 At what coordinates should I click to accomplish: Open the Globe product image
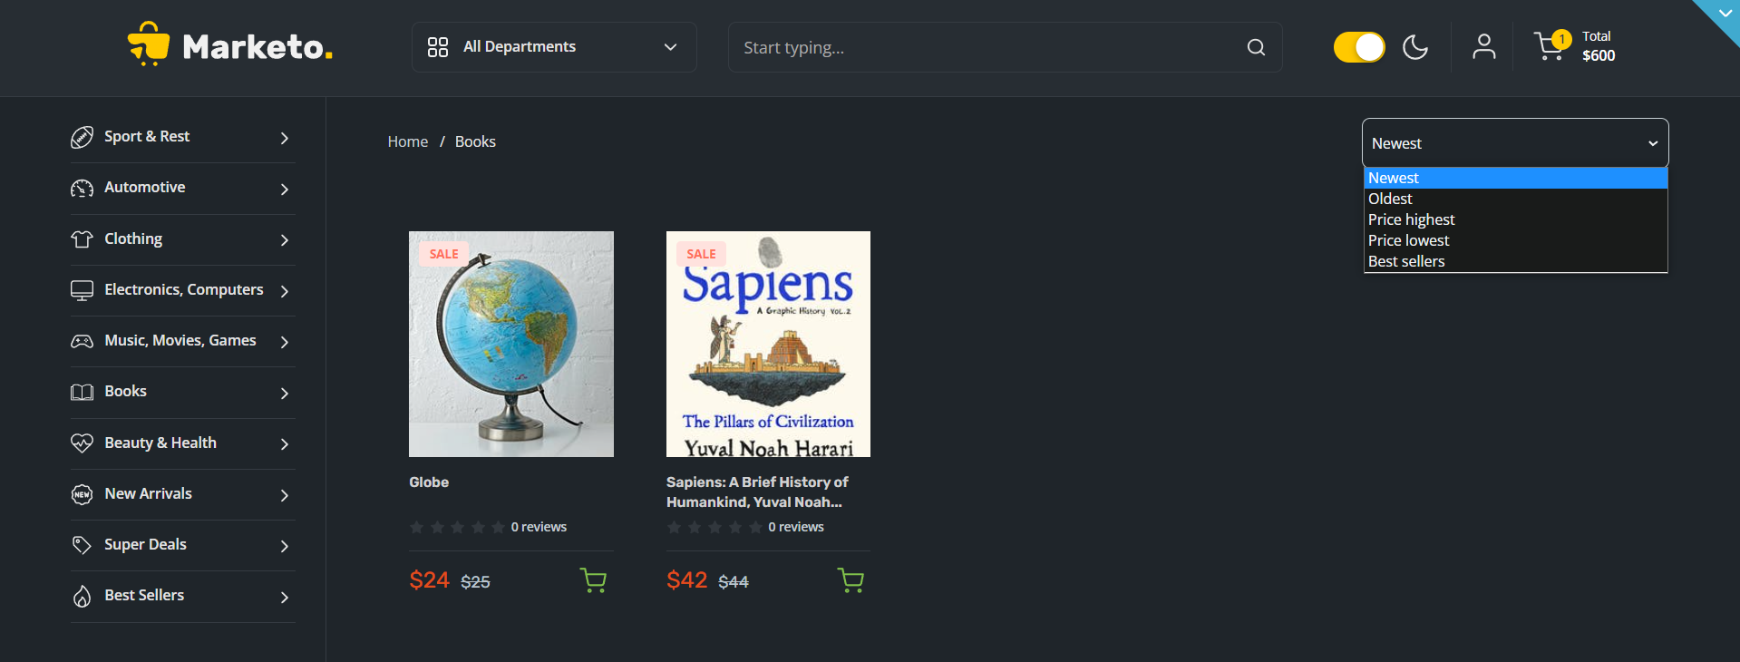pos(511,344)
